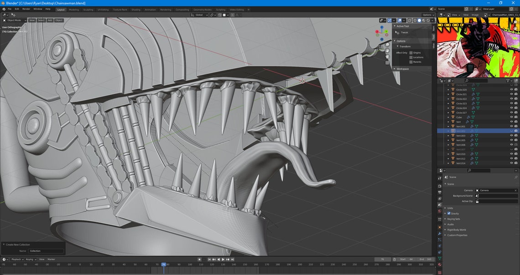Open the Rendering menu in the top bar
The width and height of the screenshot is (520, 275).
click(x=166, y=9)
